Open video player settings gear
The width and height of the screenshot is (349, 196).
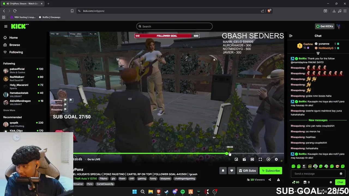(276, 159)
